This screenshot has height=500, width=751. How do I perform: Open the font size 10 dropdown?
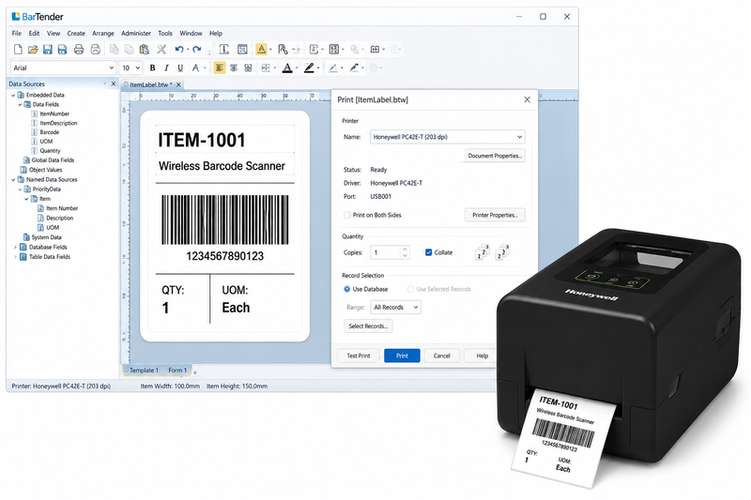coord(138,68)
